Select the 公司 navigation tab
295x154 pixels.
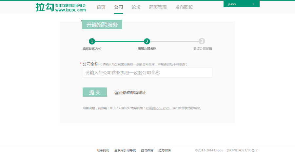click(119, 7)
